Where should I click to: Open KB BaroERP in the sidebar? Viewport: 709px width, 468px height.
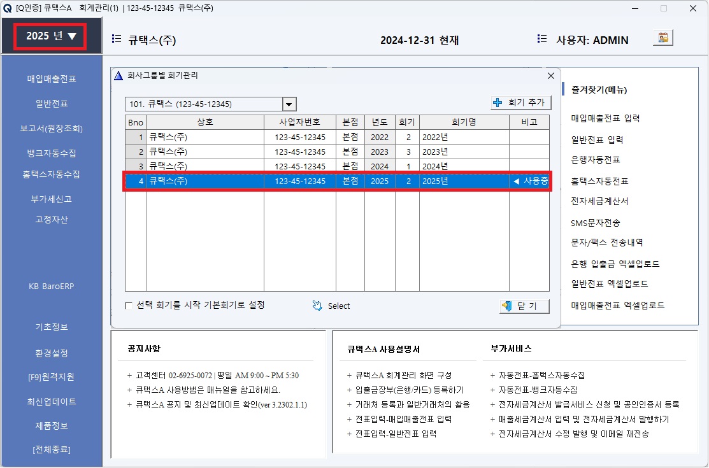tap(52, 287)
